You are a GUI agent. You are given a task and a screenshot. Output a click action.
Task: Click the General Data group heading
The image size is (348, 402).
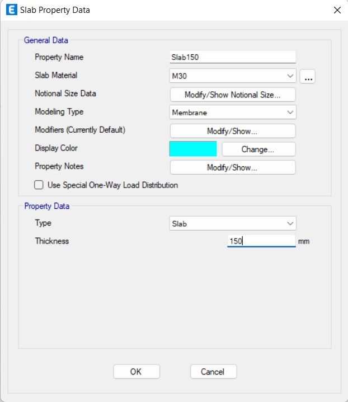(x=46, y=40)
